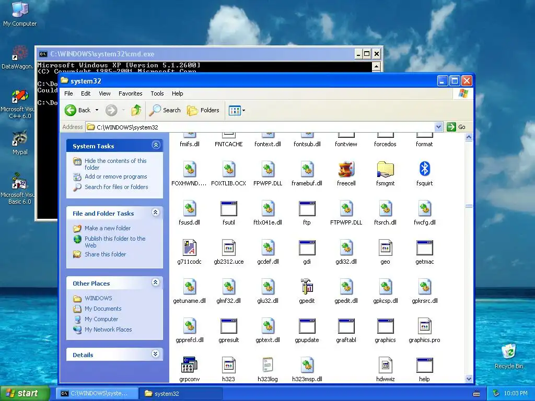The image size is (535, 401).
Task: Click the Go button beside address bar
Action: [457, 127]
